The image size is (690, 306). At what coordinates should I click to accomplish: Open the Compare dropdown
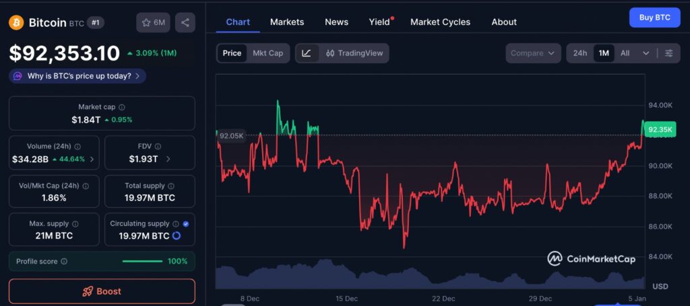point(533,53)
